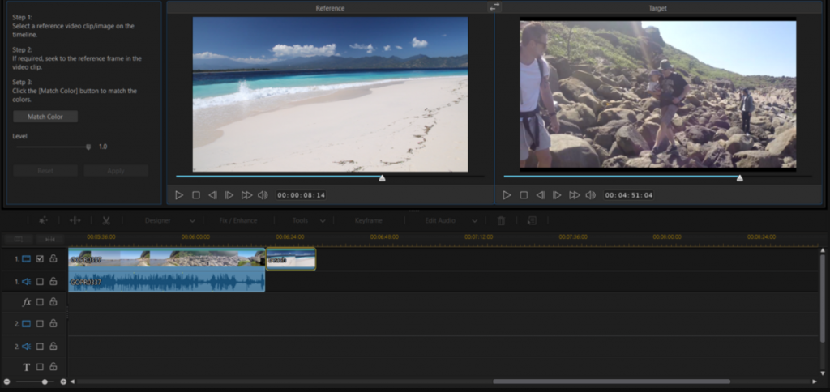The width and height of the screenshot is (830, 392).
Task: Click the Level slider handle
Action: click(88, 147)
